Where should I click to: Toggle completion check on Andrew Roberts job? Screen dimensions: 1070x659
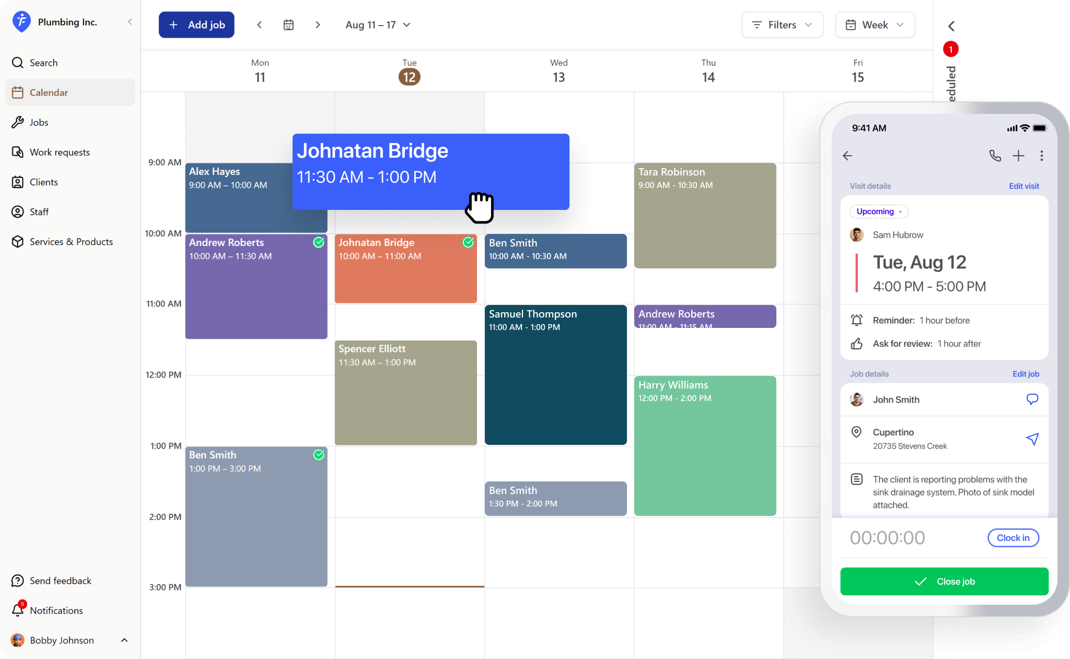click(x=319, y=242)
